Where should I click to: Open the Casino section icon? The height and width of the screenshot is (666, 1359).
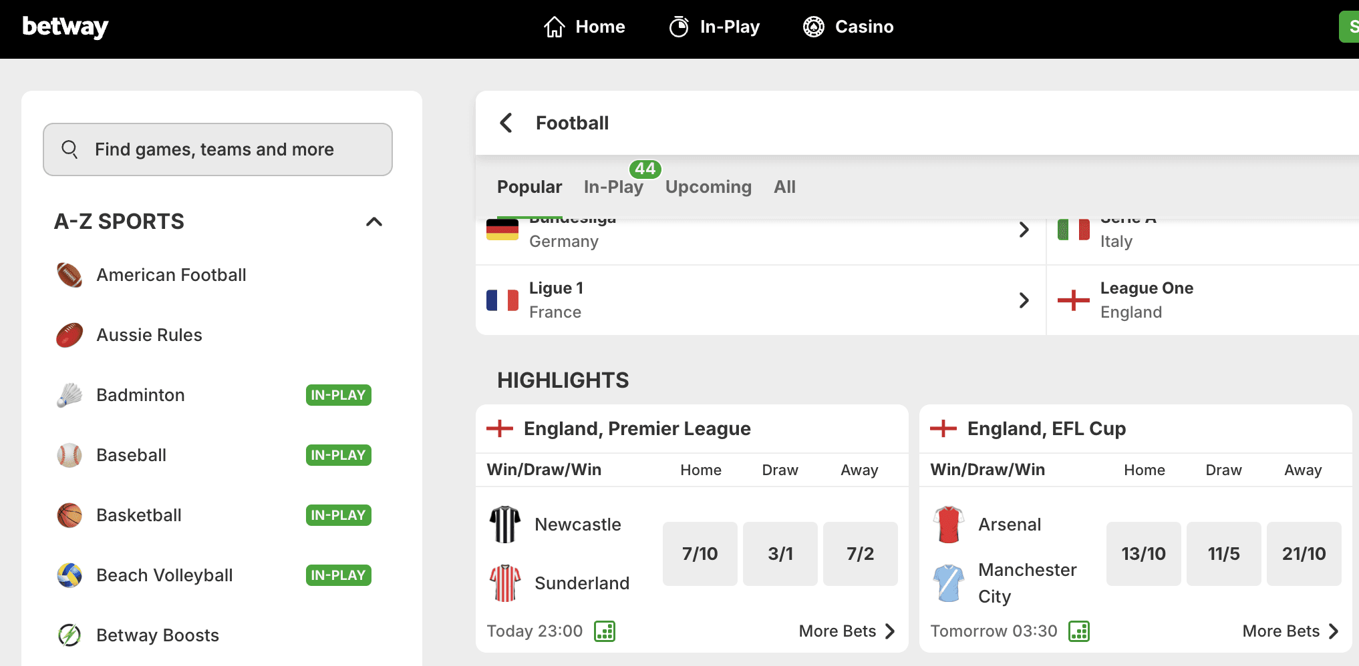pos(813,27)
